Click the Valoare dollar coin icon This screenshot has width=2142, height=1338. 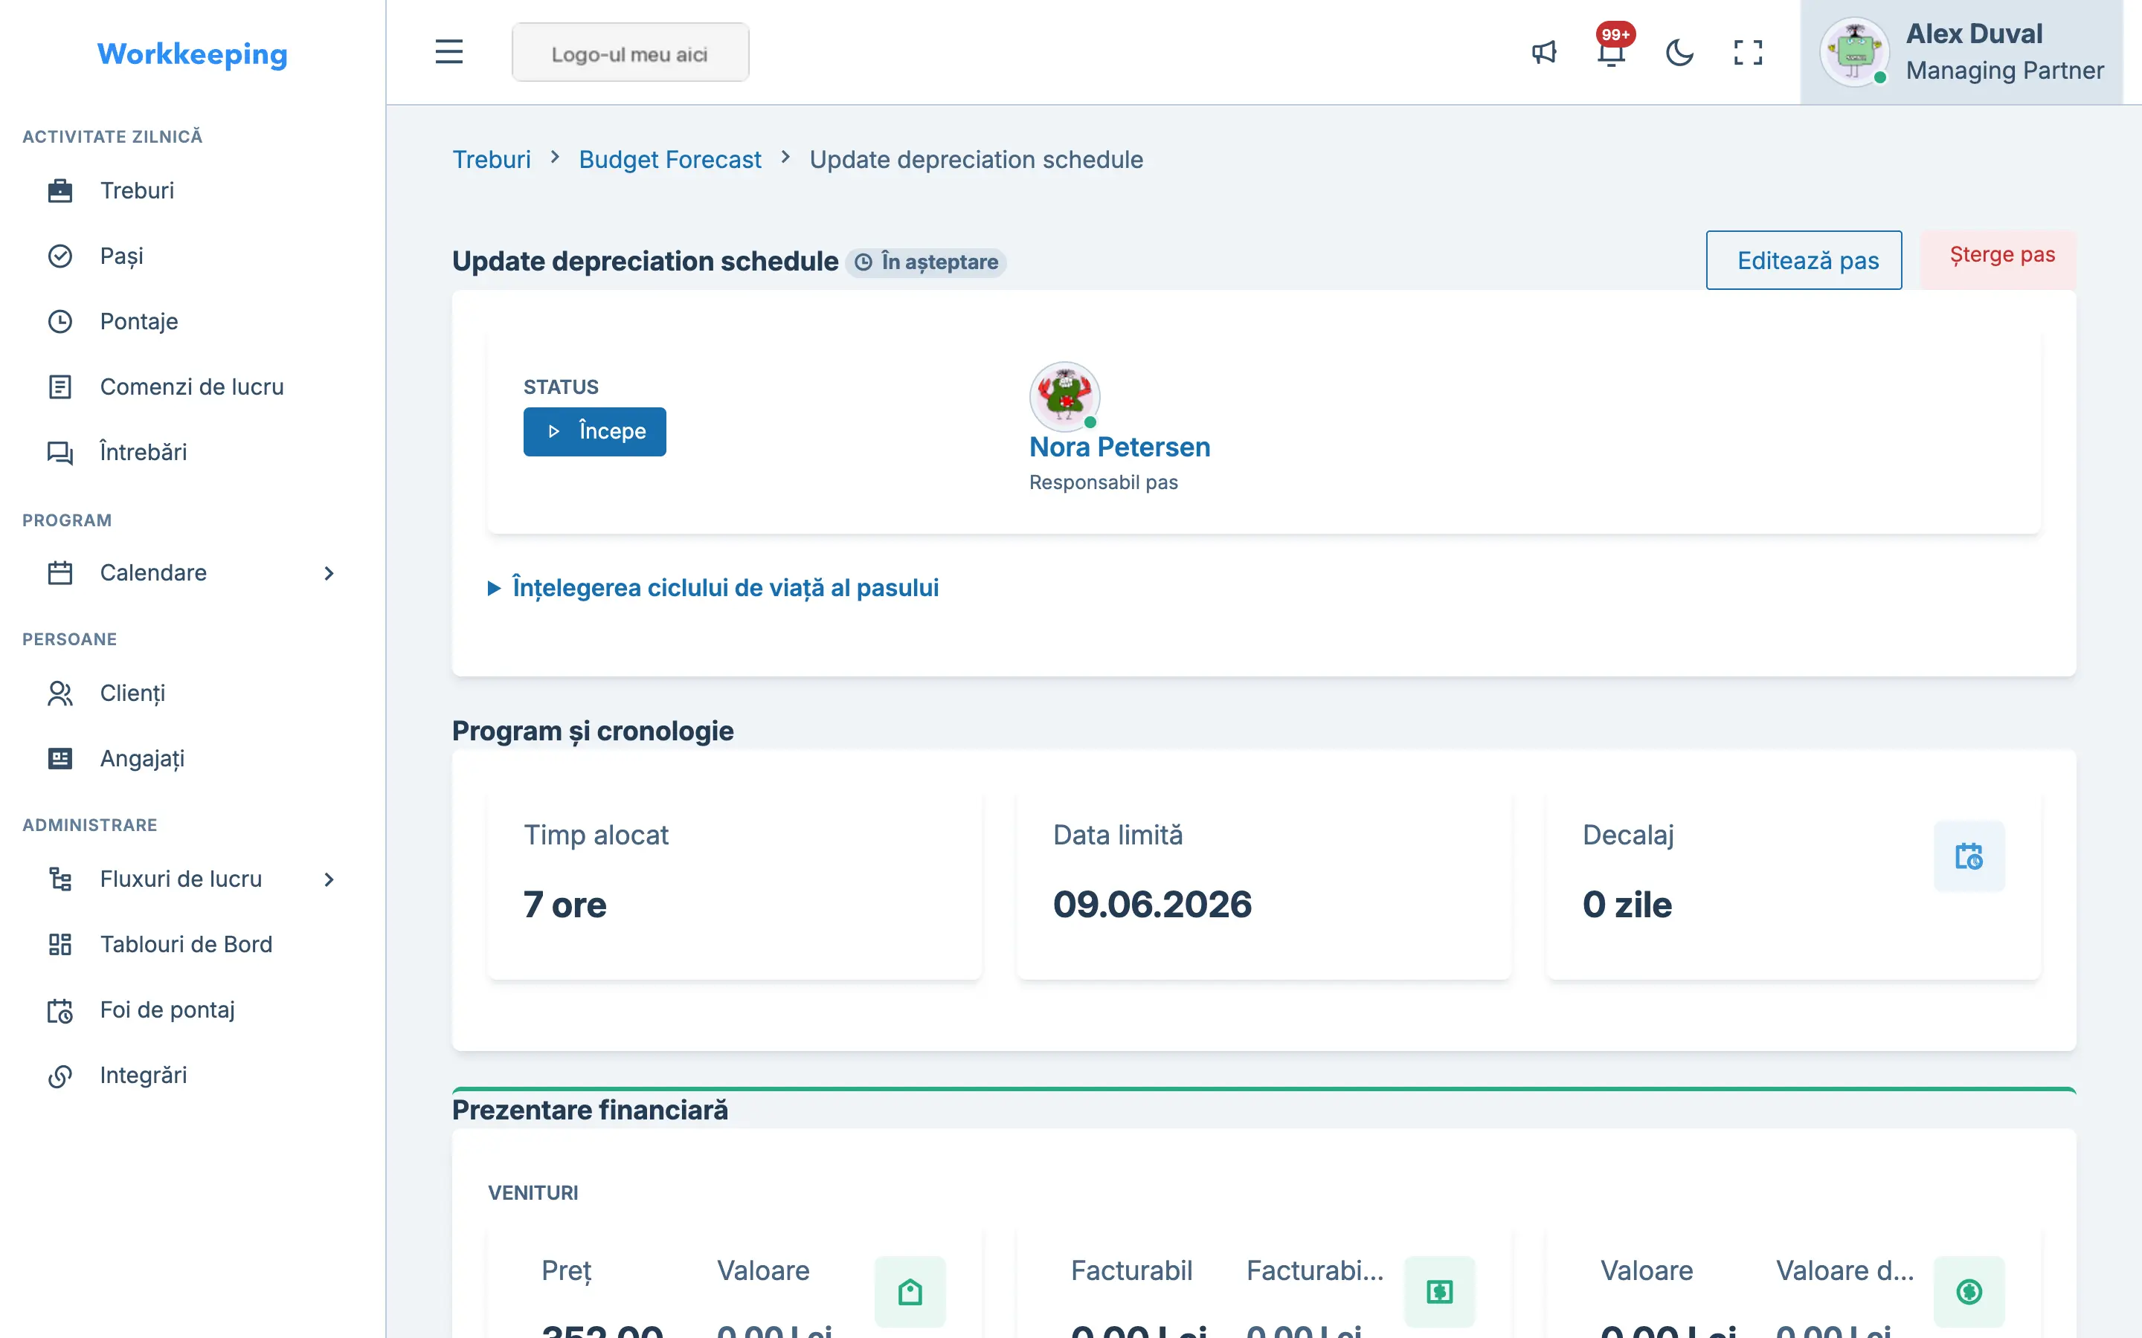click(x=1969, y=1291)
